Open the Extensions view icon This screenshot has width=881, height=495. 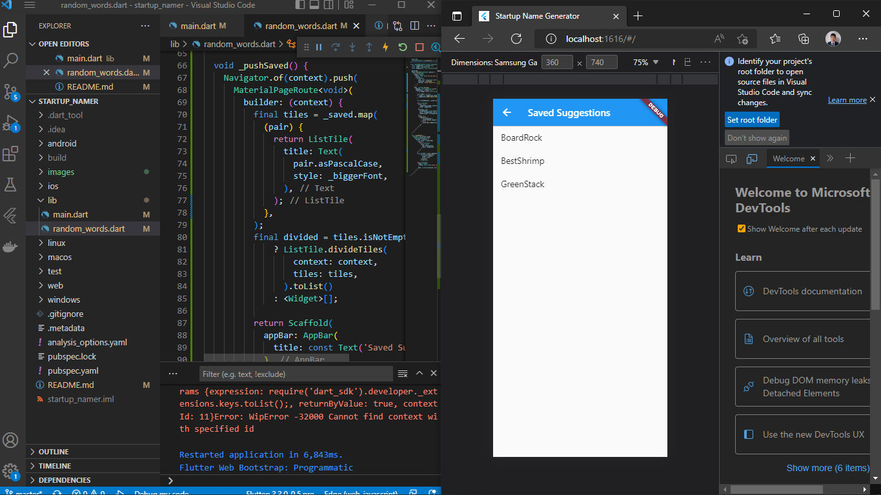click(x=10, y=154)
